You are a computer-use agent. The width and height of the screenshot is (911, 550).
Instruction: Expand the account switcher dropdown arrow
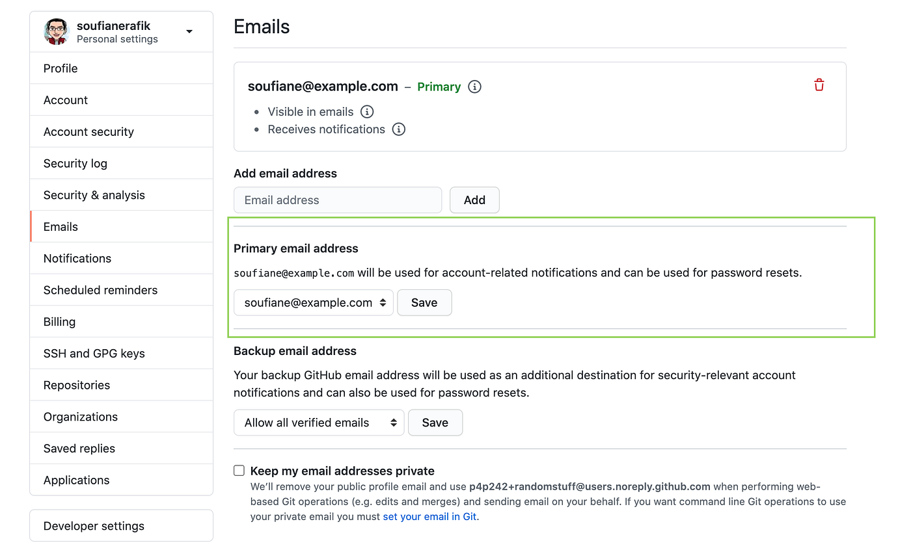point(189,31)
